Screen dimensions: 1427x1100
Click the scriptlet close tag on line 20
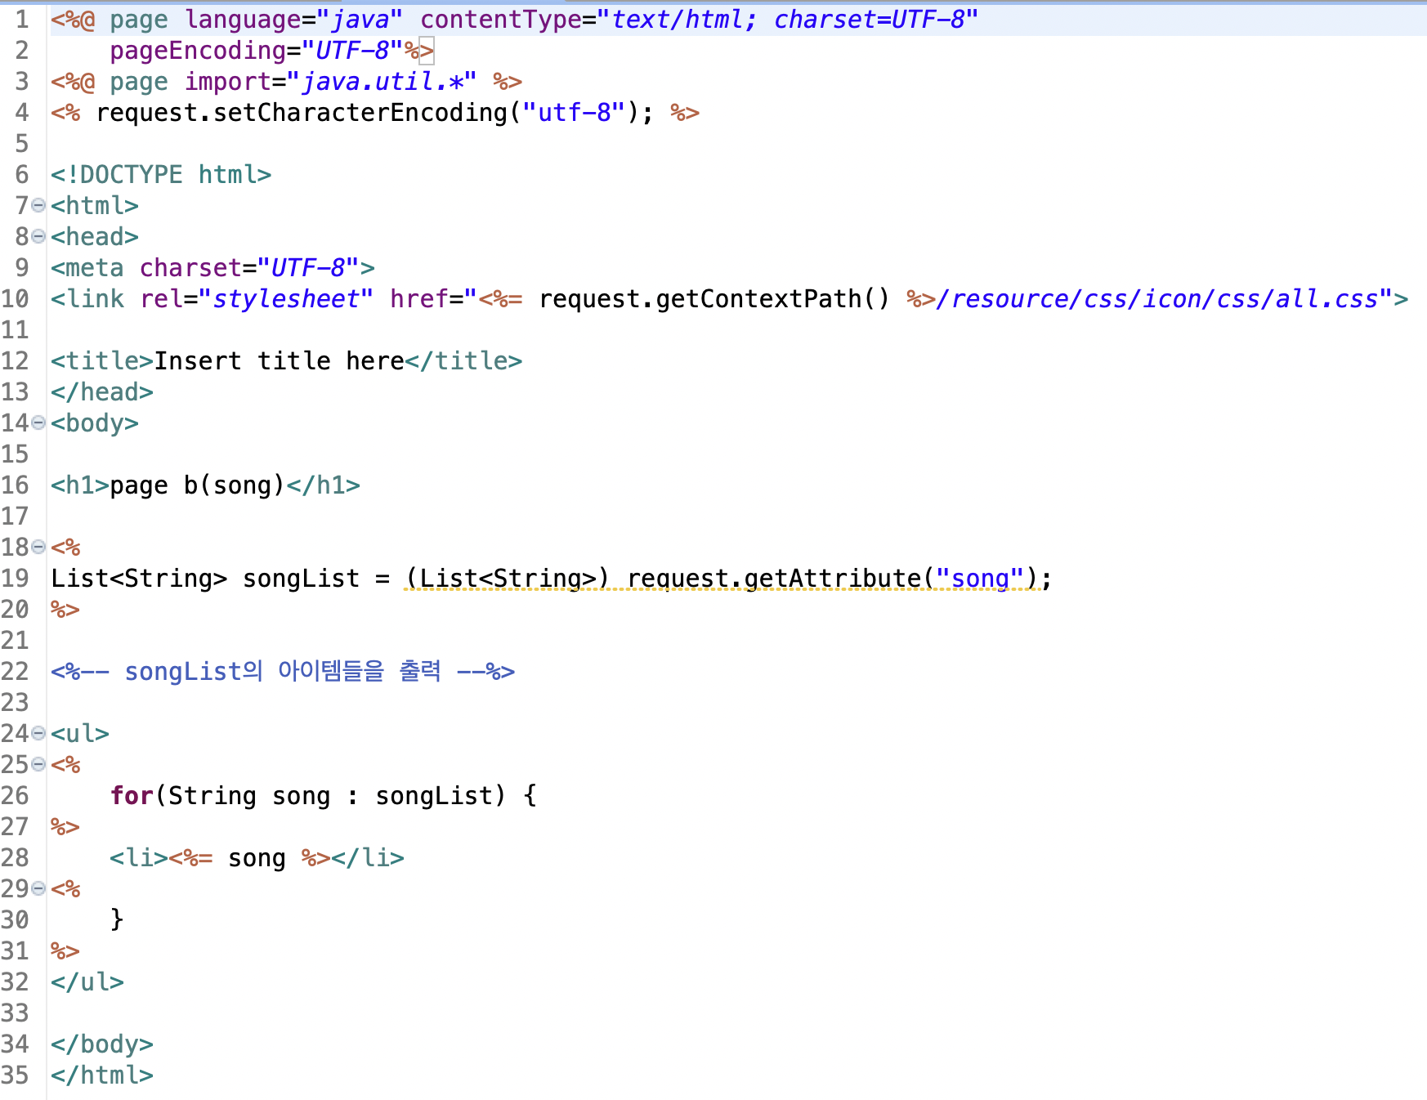65,610
